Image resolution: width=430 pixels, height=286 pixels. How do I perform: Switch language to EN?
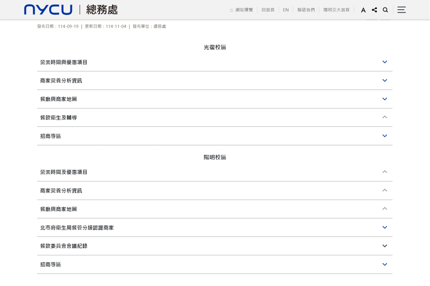click(x=286, y=10)
